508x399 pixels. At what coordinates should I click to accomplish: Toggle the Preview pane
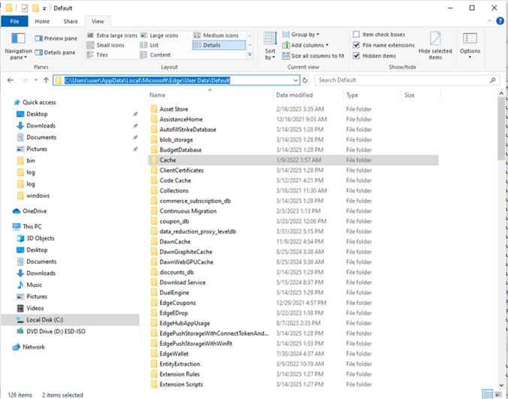56,38
